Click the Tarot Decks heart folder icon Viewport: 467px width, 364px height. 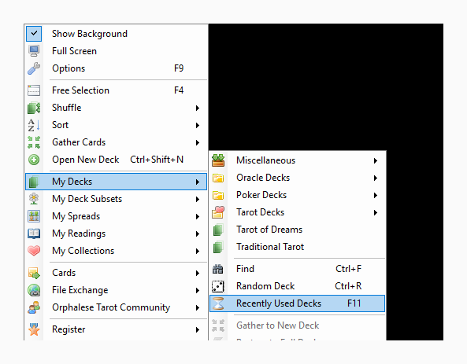coord(218,212)
